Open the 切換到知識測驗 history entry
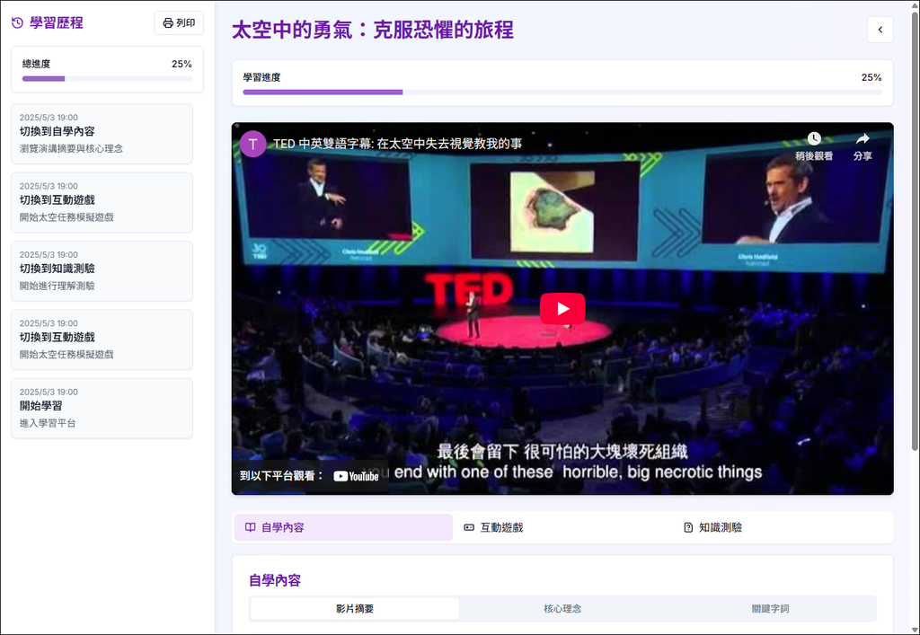This screenshot has width=920, height=635. pos(102,271)
